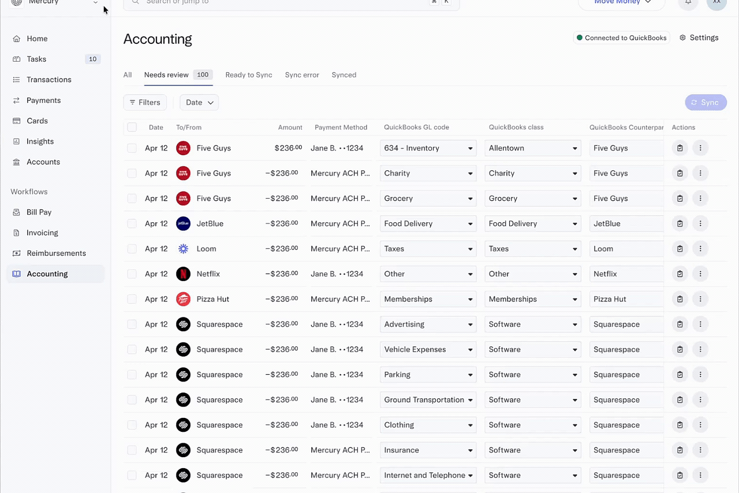Screen dimensions: 739x493
Task: Open the 634 - Inventory GL code dropdown
Action: pyautogui.click(x=428, y=148)
